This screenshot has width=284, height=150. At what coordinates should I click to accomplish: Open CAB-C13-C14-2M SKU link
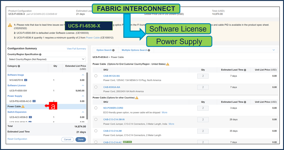(112, 131)
